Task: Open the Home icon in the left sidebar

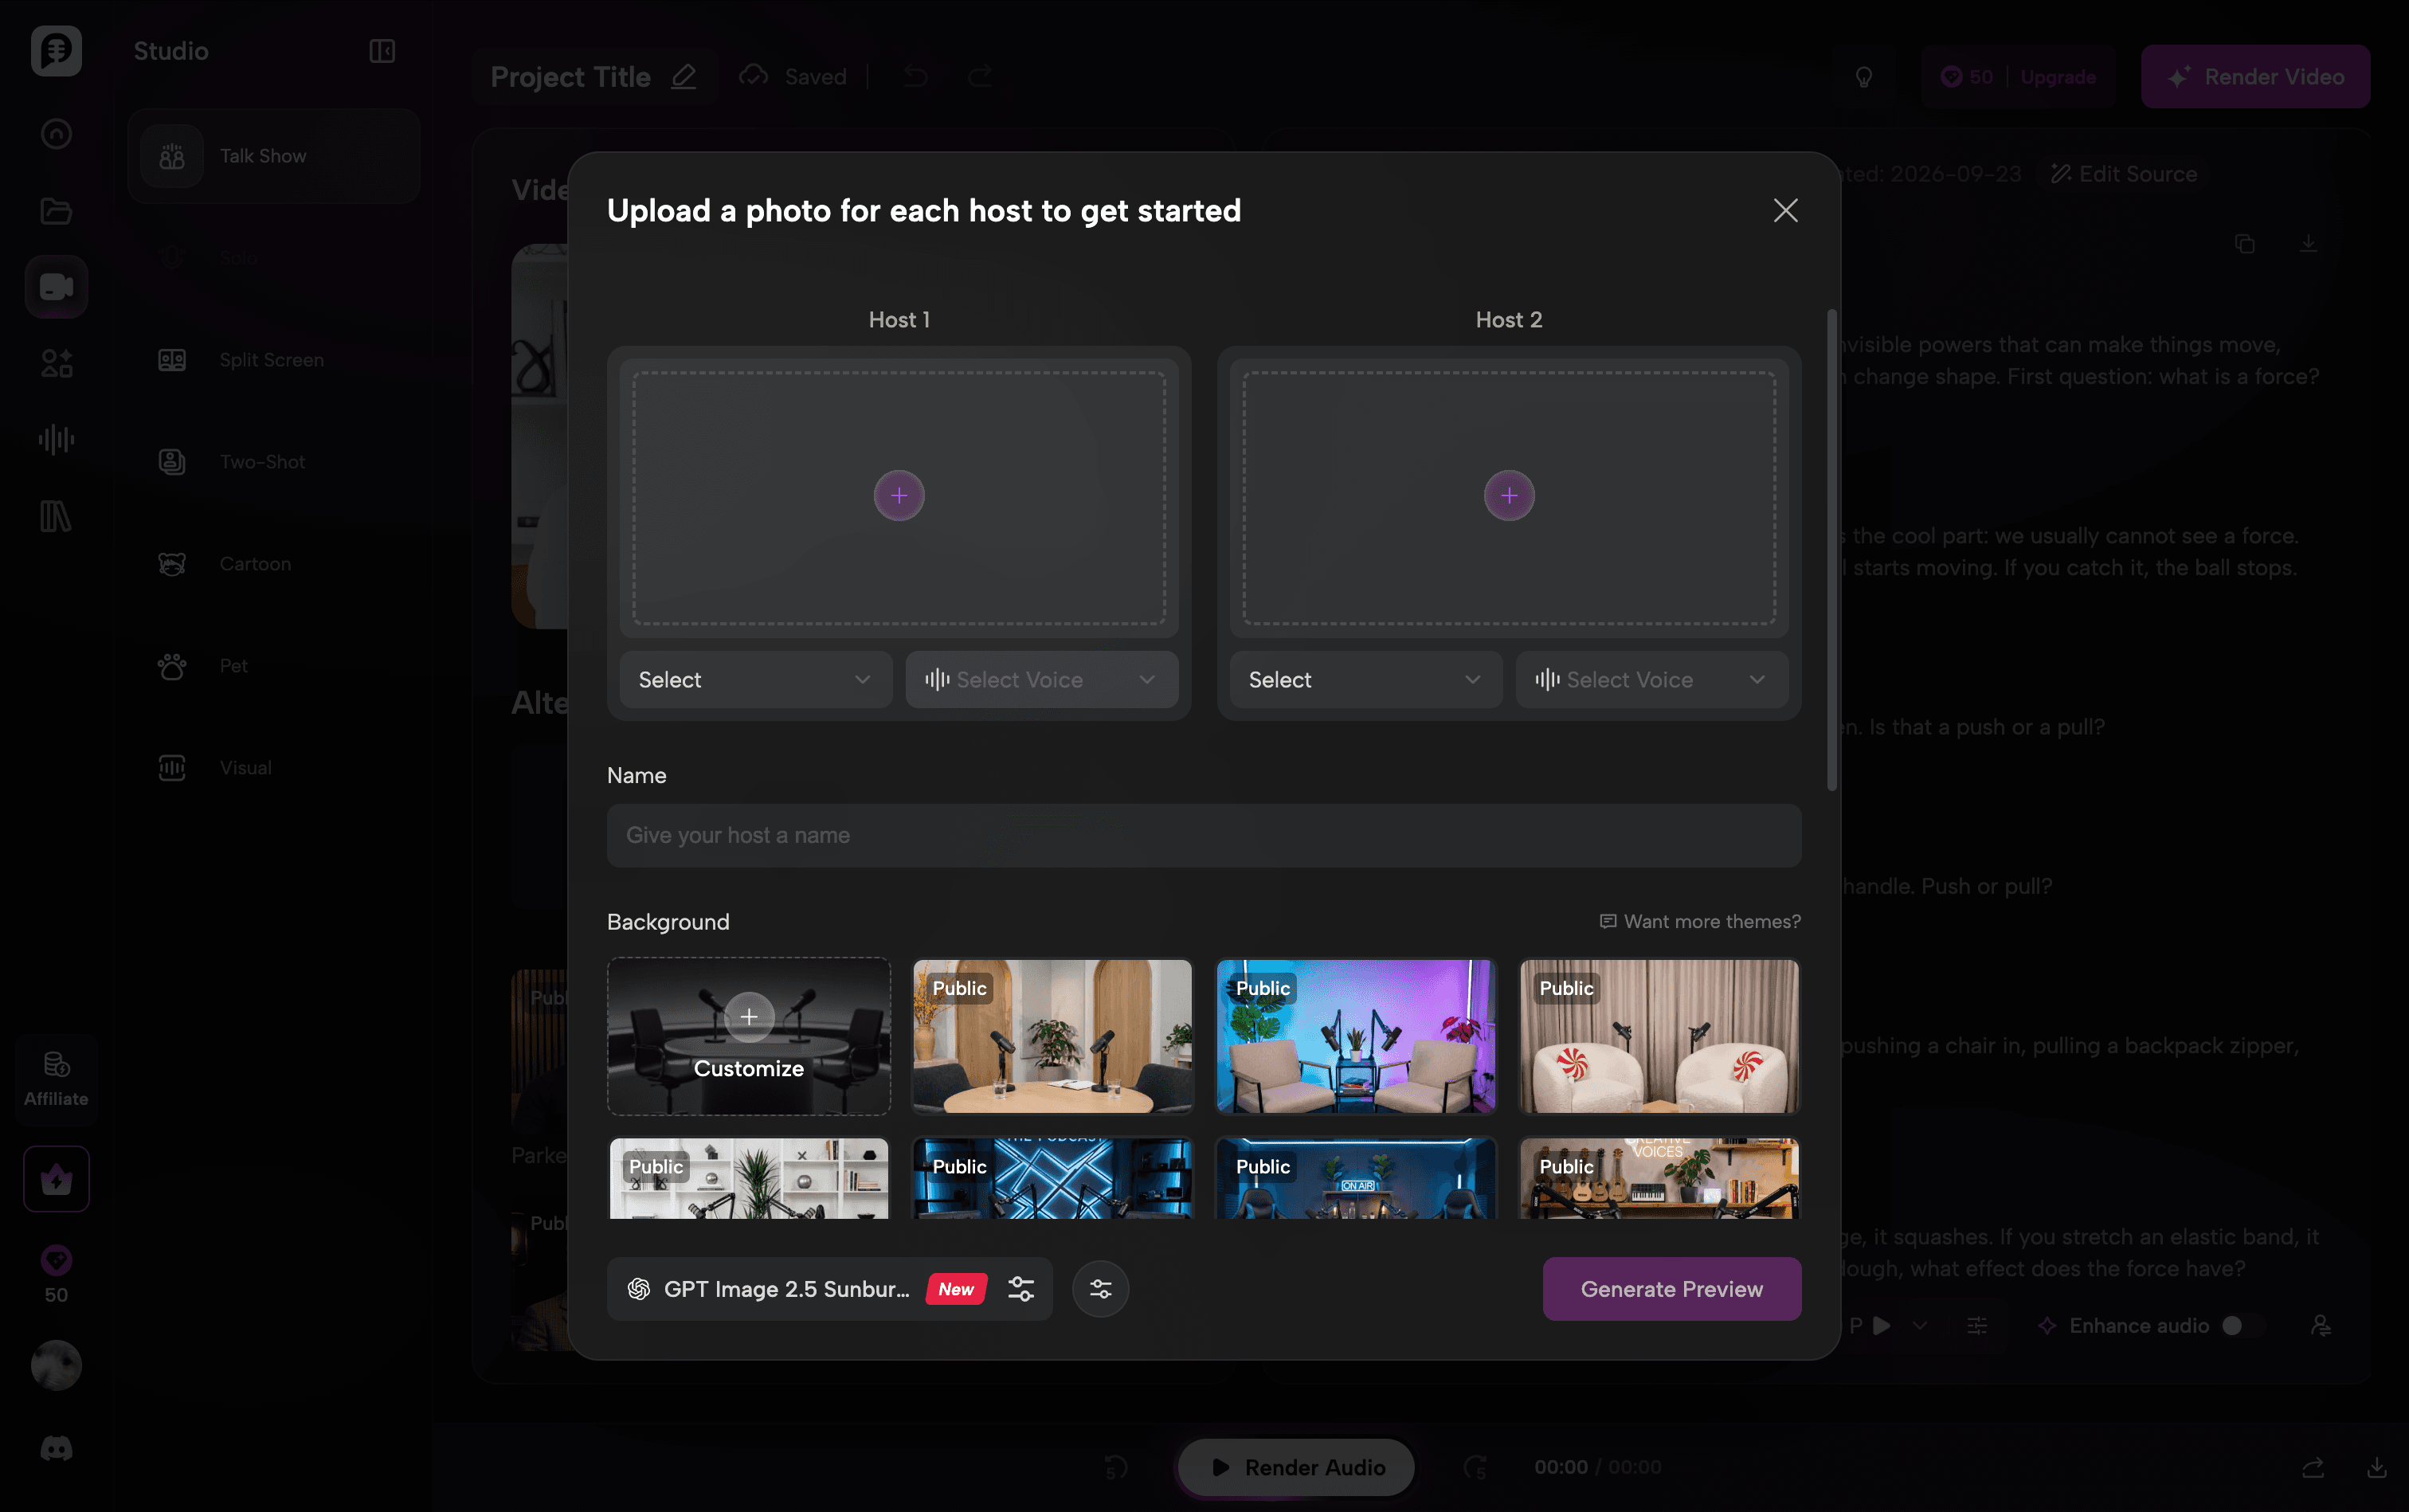Action: 56,134
